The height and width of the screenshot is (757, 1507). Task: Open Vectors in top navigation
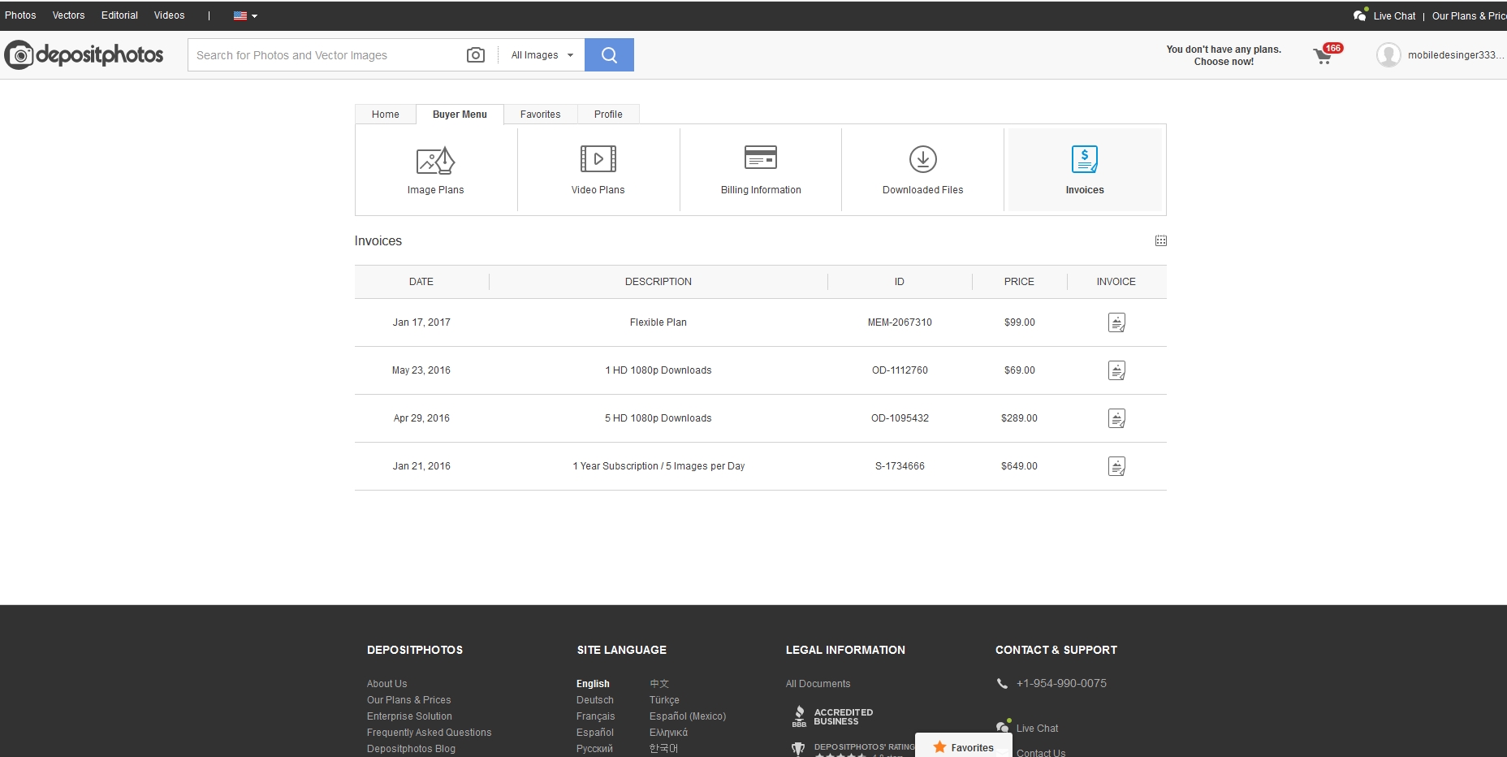point(68,15)
